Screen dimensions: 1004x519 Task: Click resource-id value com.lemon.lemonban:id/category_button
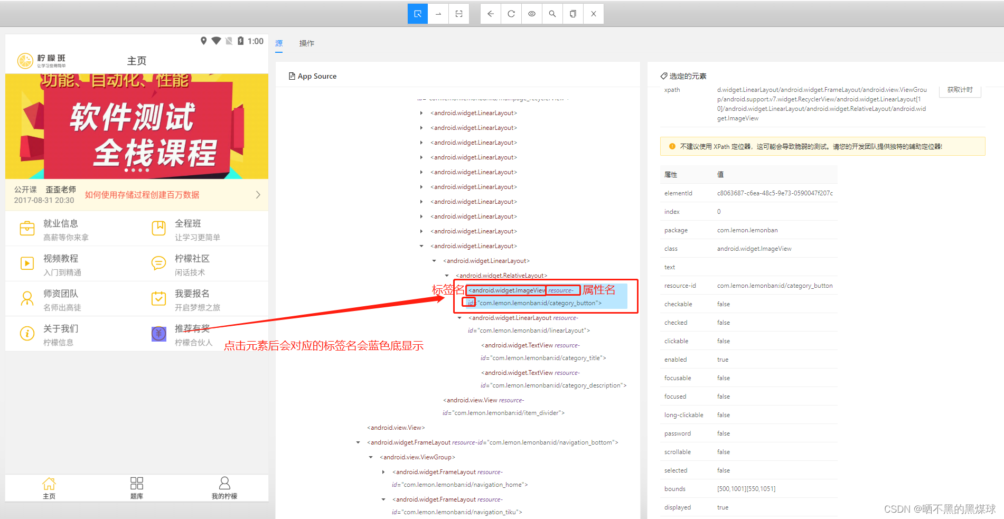[775, 286]
